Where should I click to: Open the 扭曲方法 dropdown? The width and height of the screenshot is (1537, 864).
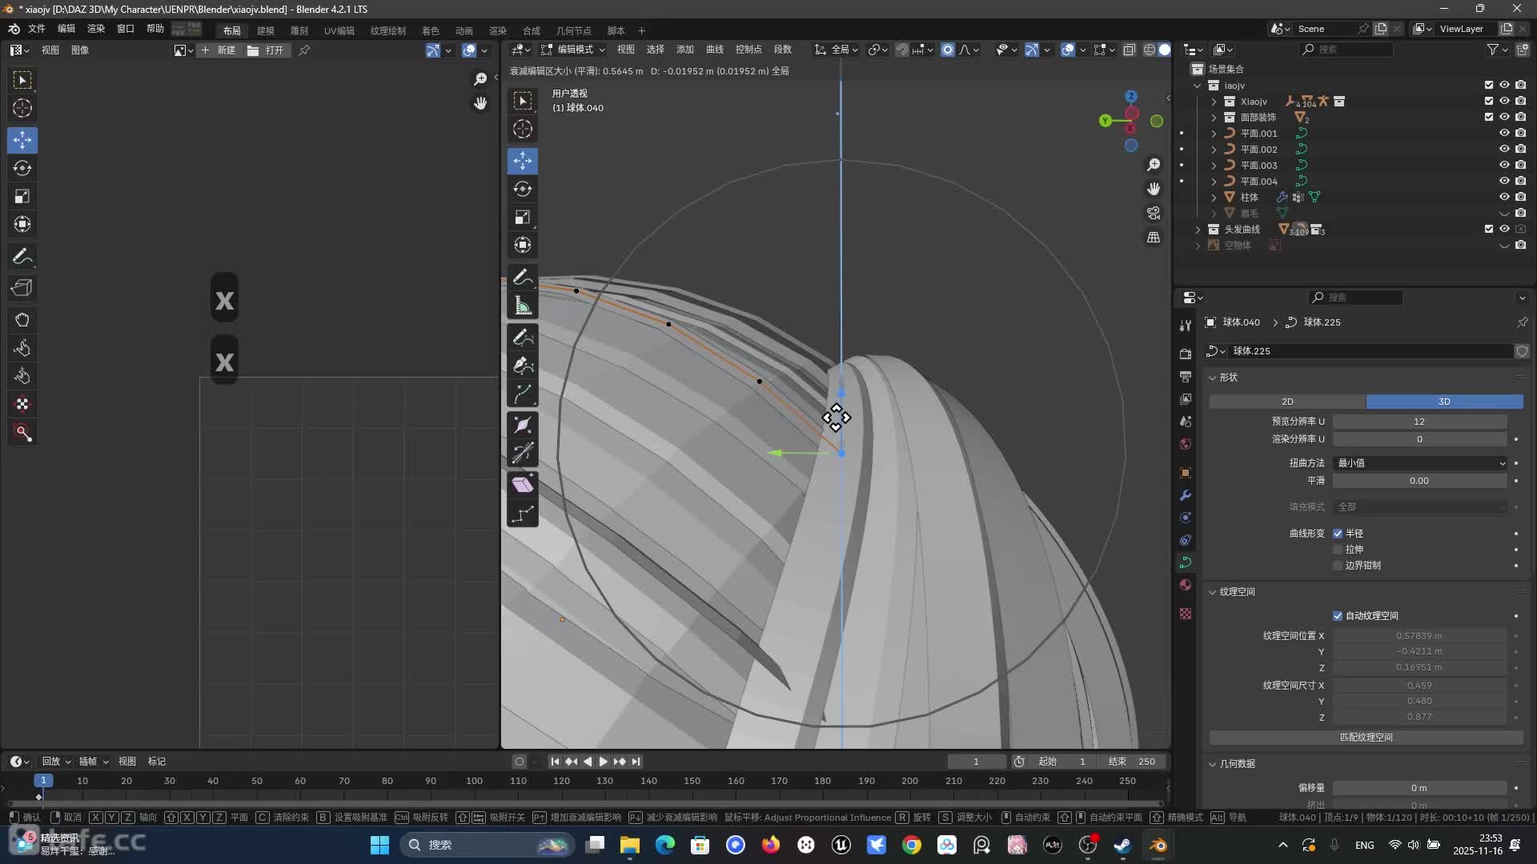pyautogui.click(x=1420, y=463)
